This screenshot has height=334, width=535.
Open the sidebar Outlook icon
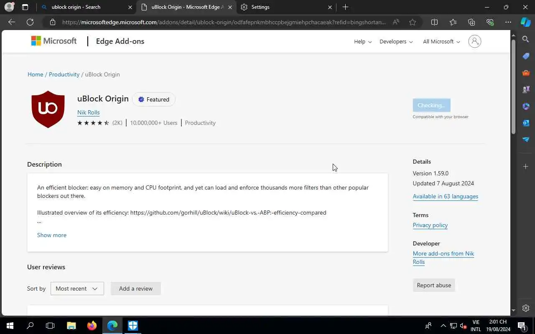tap(526, 123)
